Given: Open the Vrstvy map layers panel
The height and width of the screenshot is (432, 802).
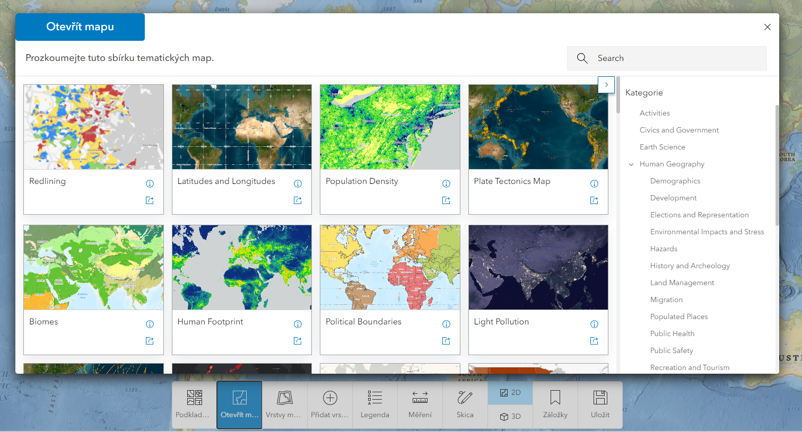Looking at the screenshot, I should tap(284, 404).
